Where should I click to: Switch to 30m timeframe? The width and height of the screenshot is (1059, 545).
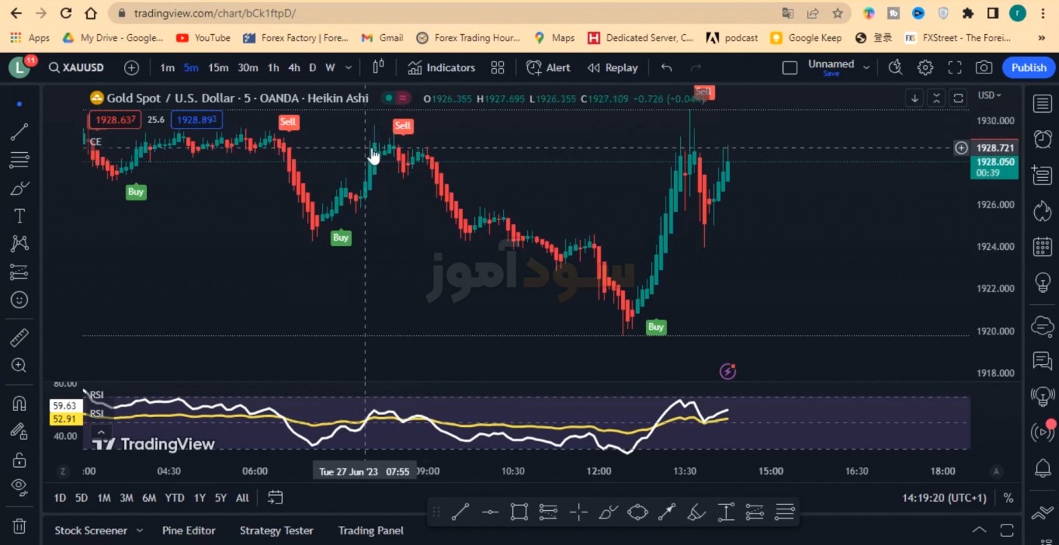248,67
